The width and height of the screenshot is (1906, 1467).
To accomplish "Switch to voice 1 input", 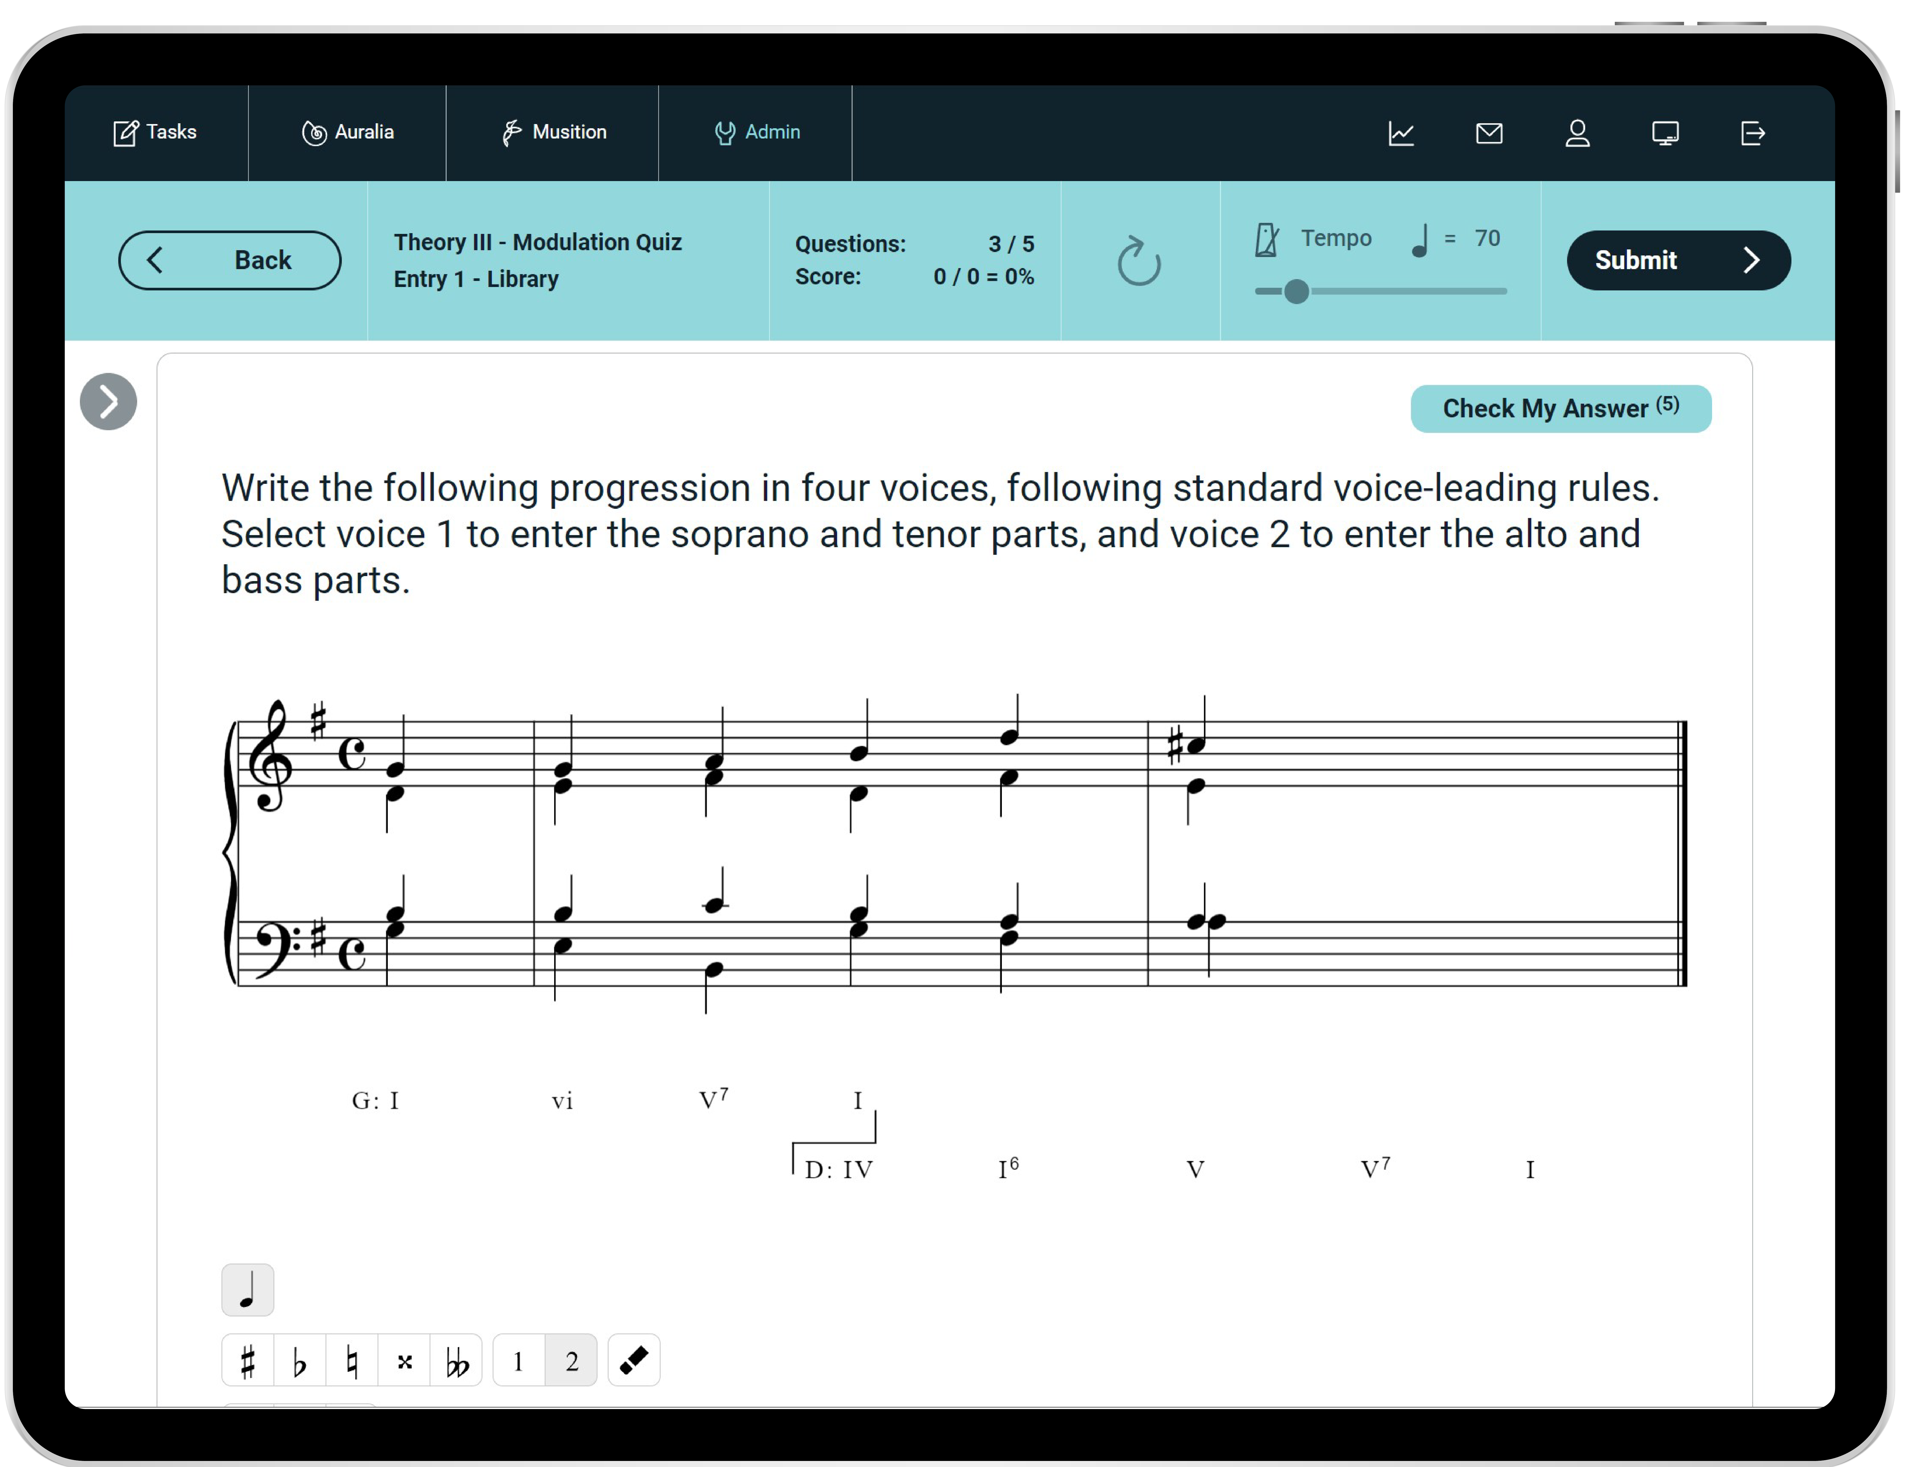I will click(x=518, y=1361).
